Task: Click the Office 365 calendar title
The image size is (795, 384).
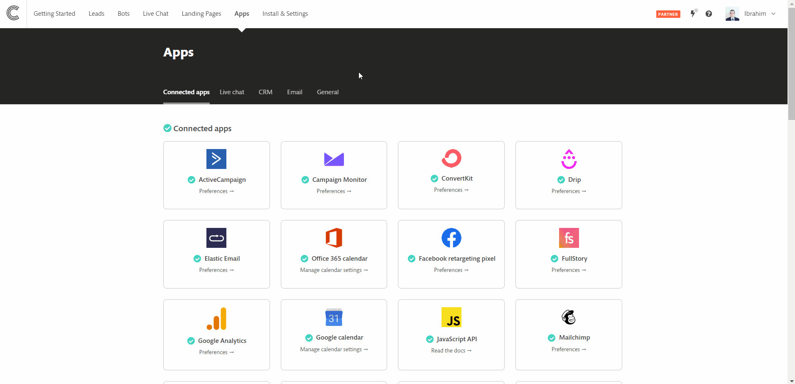Action: pos(340,259)
